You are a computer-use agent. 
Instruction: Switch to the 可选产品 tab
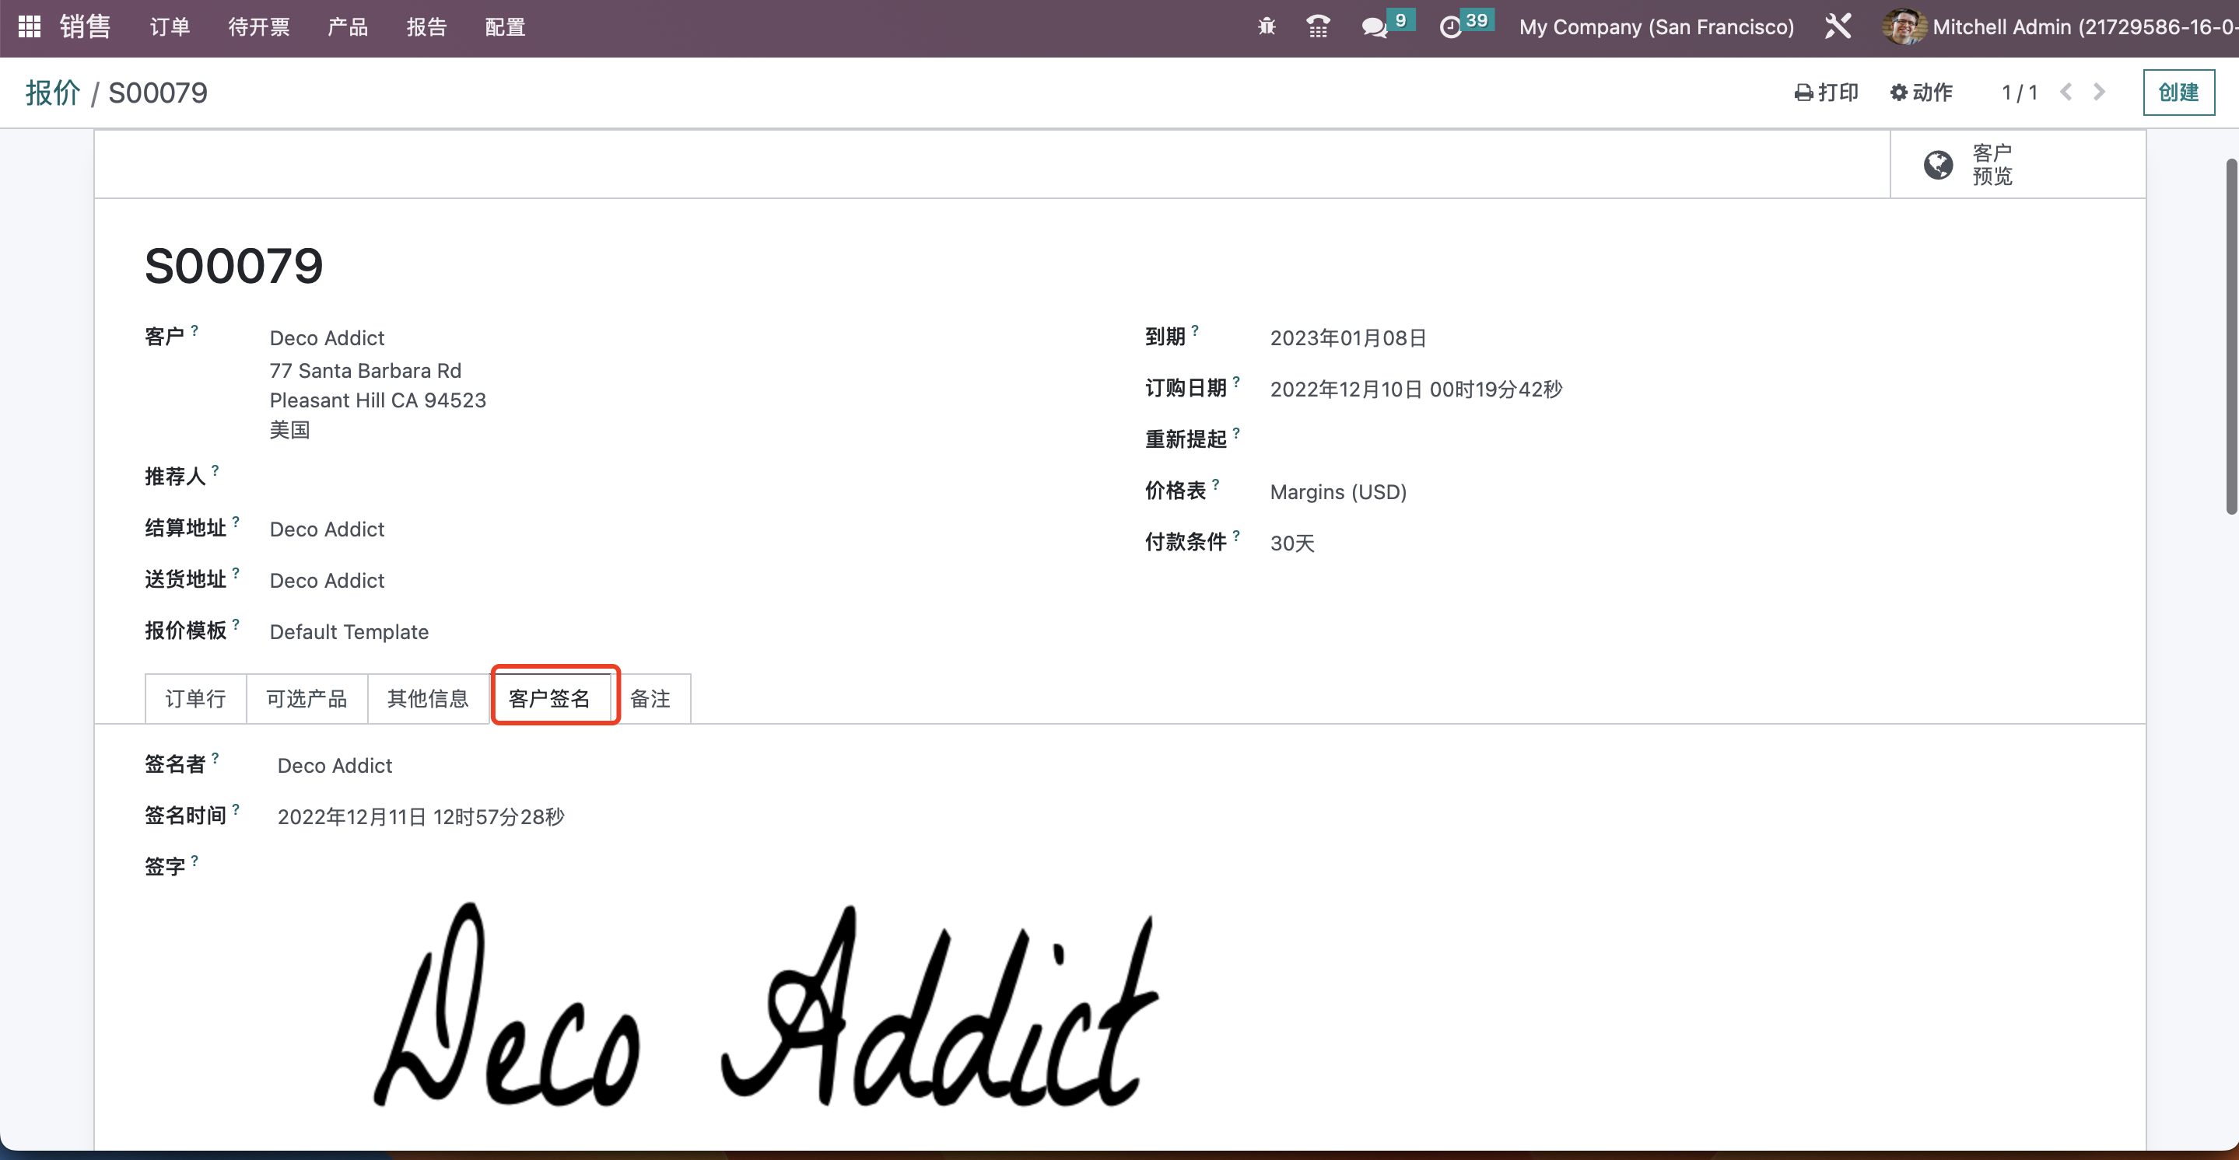(307, 699)
